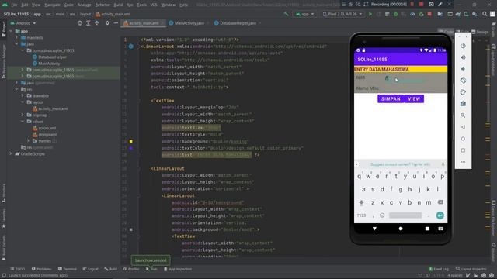This screenshot has height=279, width=497.
Task: Switch to Design view mode
Action: point(480,32)
